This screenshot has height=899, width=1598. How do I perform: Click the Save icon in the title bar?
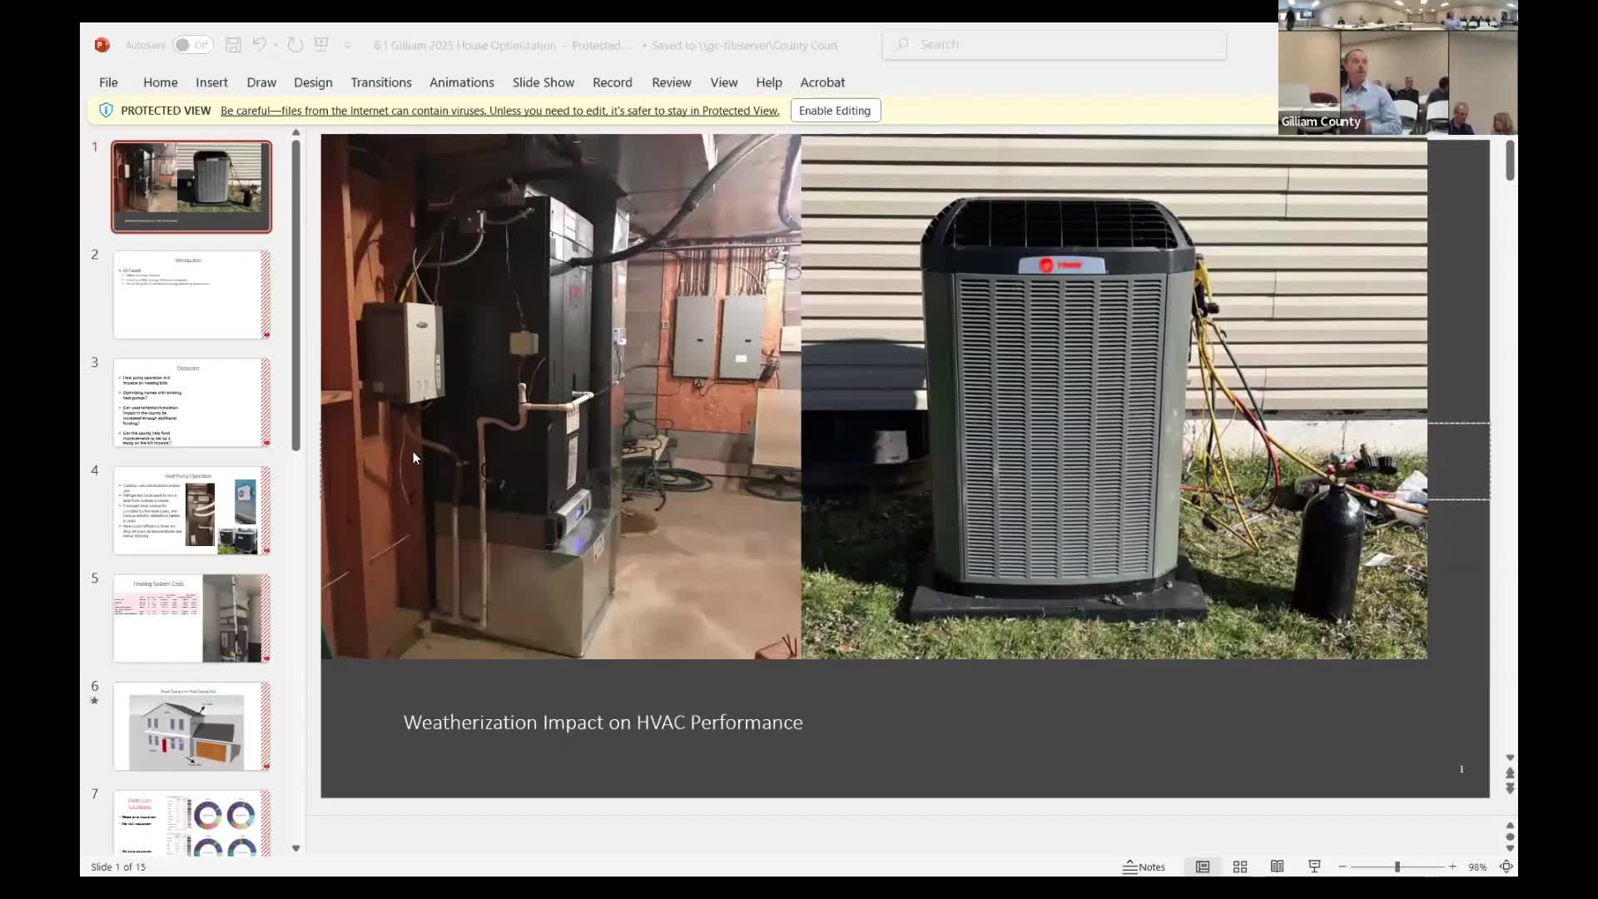pyautogui.click(x=233, y=45)
